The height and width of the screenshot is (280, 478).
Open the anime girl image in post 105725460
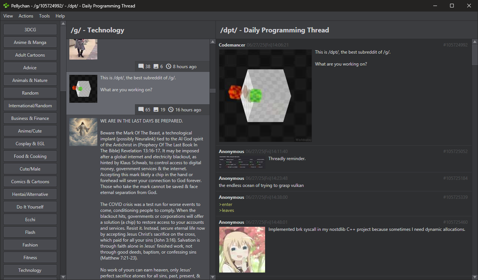(x=242, y=249)
